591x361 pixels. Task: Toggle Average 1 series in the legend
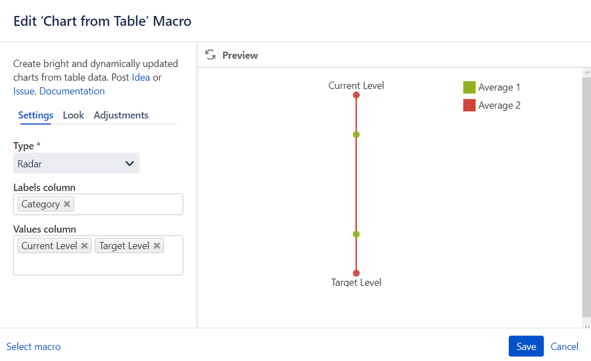(x=492, y=88)
